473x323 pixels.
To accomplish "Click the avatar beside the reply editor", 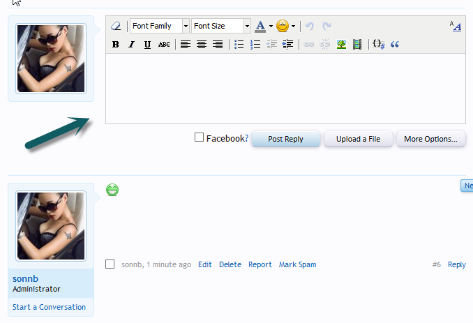I will click(51, 59).
